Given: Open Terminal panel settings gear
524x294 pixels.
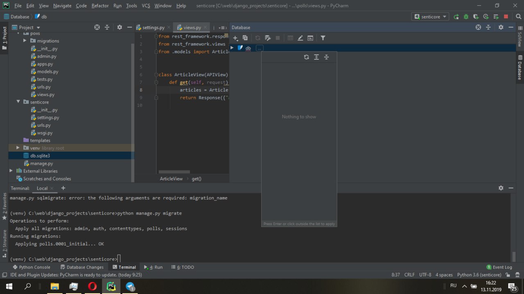Looking at the screenshot, I should click(x=501, y=188).
